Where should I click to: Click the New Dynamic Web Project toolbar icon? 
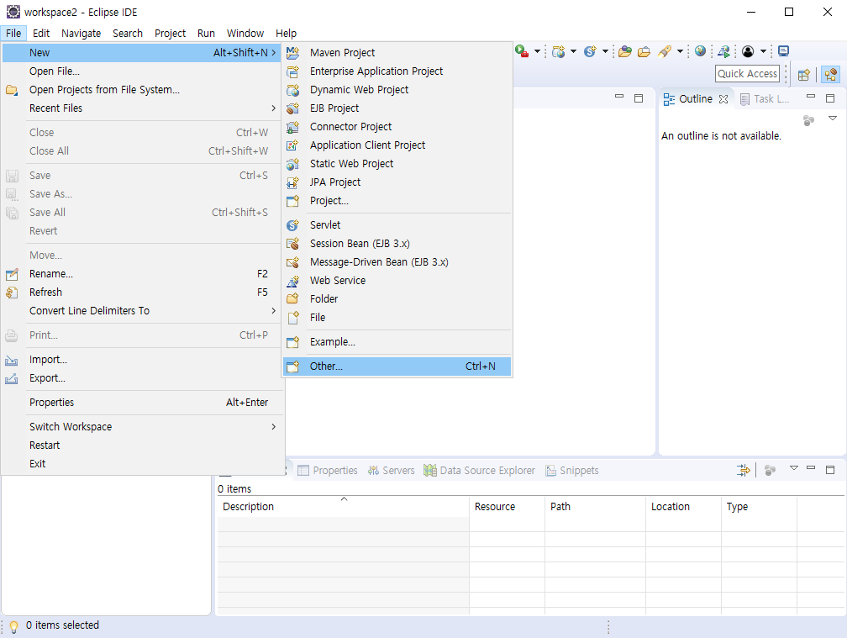(559, 51)
